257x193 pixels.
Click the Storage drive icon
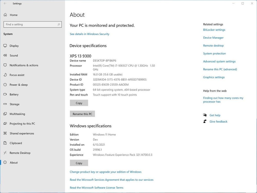[5, 104]
